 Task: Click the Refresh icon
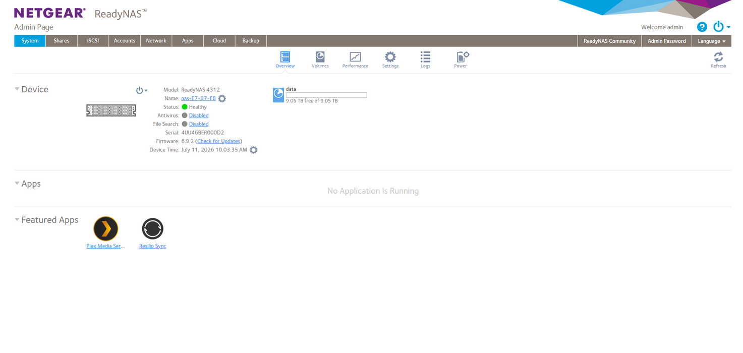718,56
